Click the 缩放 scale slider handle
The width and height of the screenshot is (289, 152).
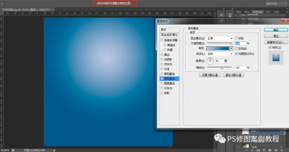(222, 68)
